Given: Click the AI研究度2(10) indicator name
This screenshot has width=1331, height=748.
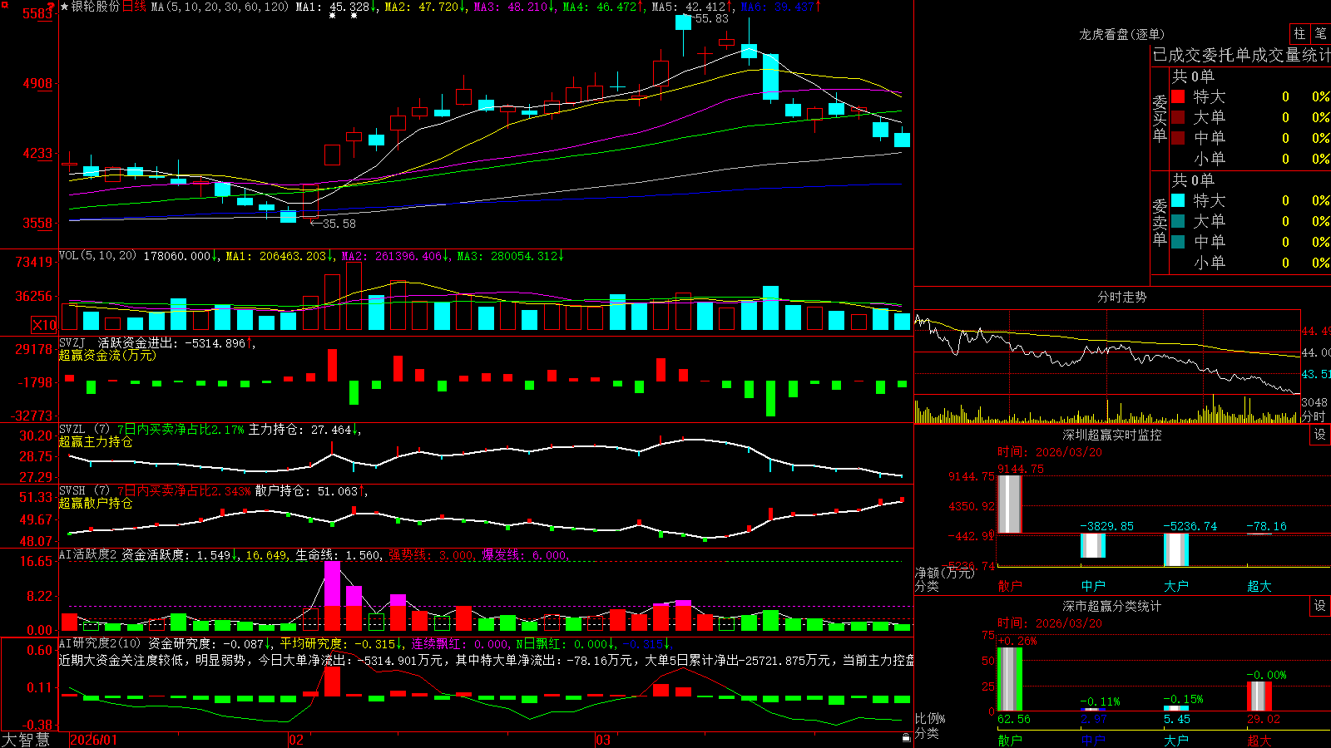Looking at the screenshot, I should (x=100, y=643).
